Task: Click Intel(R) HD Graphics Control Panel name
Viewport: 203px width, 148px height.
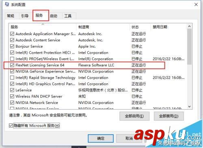Action: point(45,84)
